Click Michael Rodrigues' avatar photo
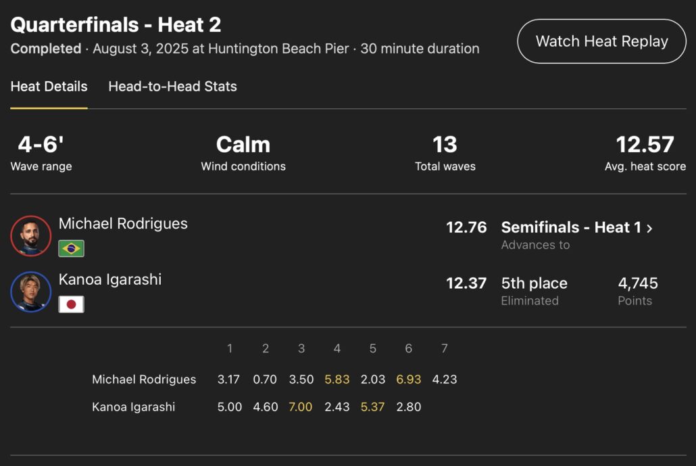Viewport: 696px width, 466px height. click(x=31, y=236)
